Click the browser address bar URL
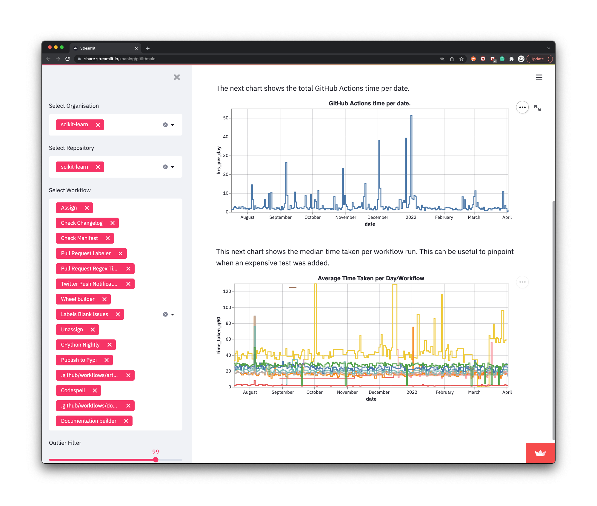Image resolution: width=597 pixels, height=506 pixels. click(x=119, y=59)
